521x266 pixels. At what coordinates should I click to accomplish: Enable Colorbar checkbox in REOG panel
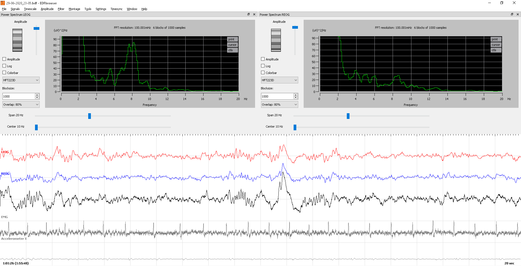[x=263, y=73]
